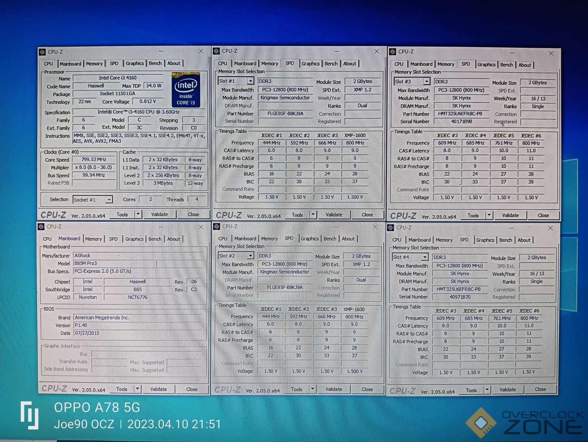Click the 54.0 W Max TDP value

[154, 86]
